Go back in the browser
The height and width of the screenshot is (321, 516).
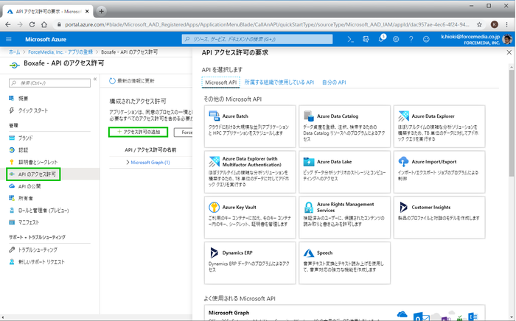pyautogui.click(x=8, y=24)
